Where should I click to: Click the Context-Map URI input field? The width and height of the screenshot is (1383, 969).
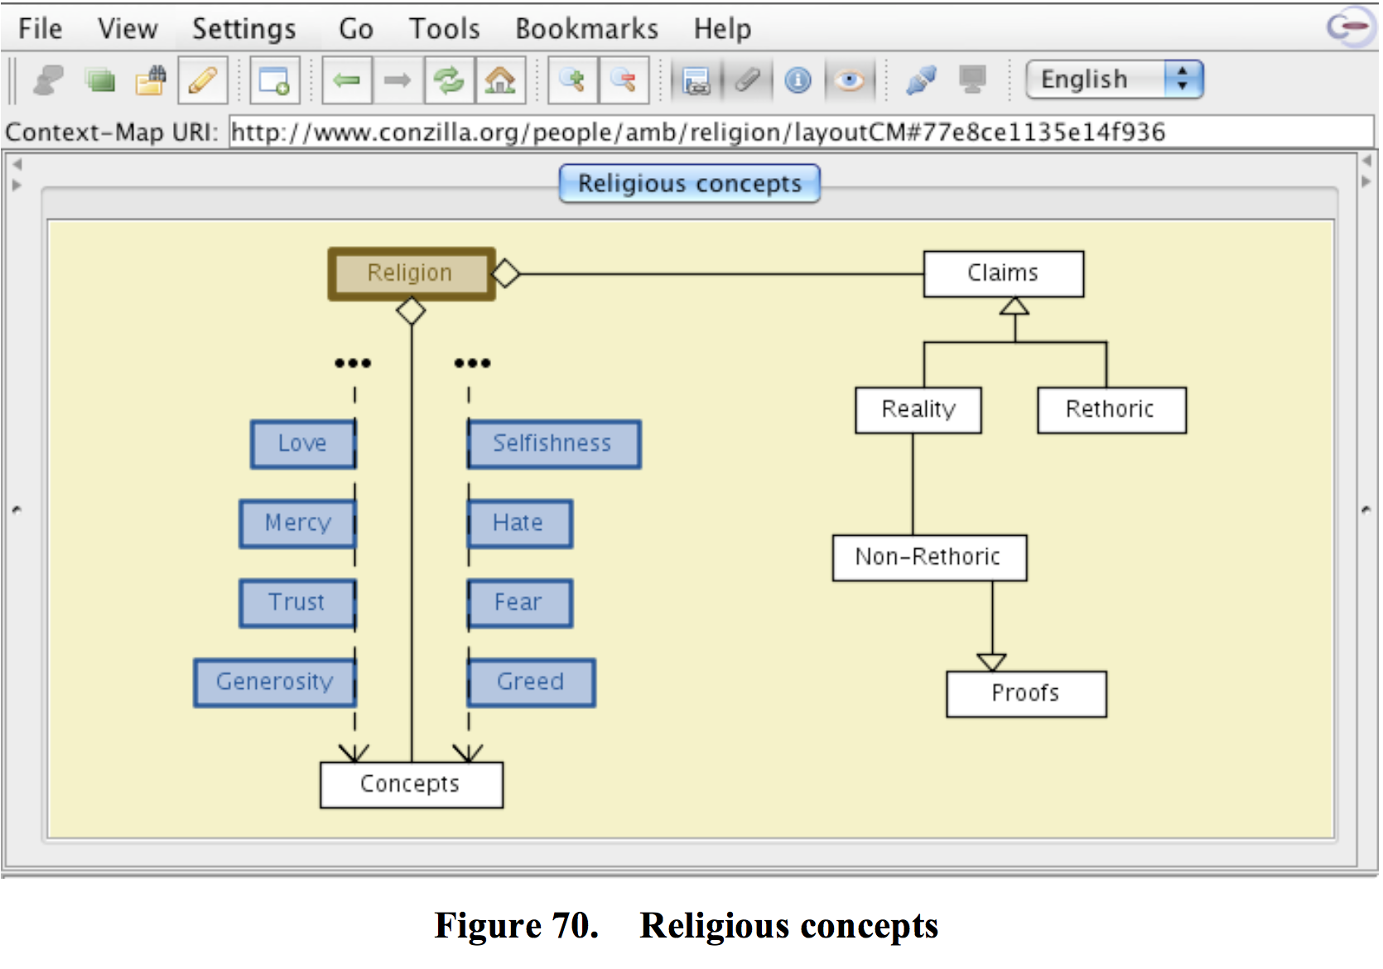coord(800,133)
